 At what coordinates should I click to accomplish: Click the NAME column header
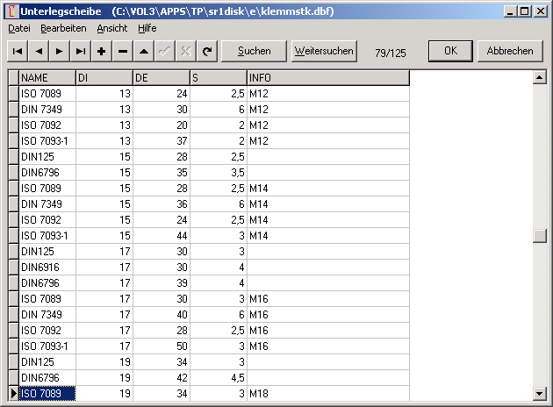(47, 78)
